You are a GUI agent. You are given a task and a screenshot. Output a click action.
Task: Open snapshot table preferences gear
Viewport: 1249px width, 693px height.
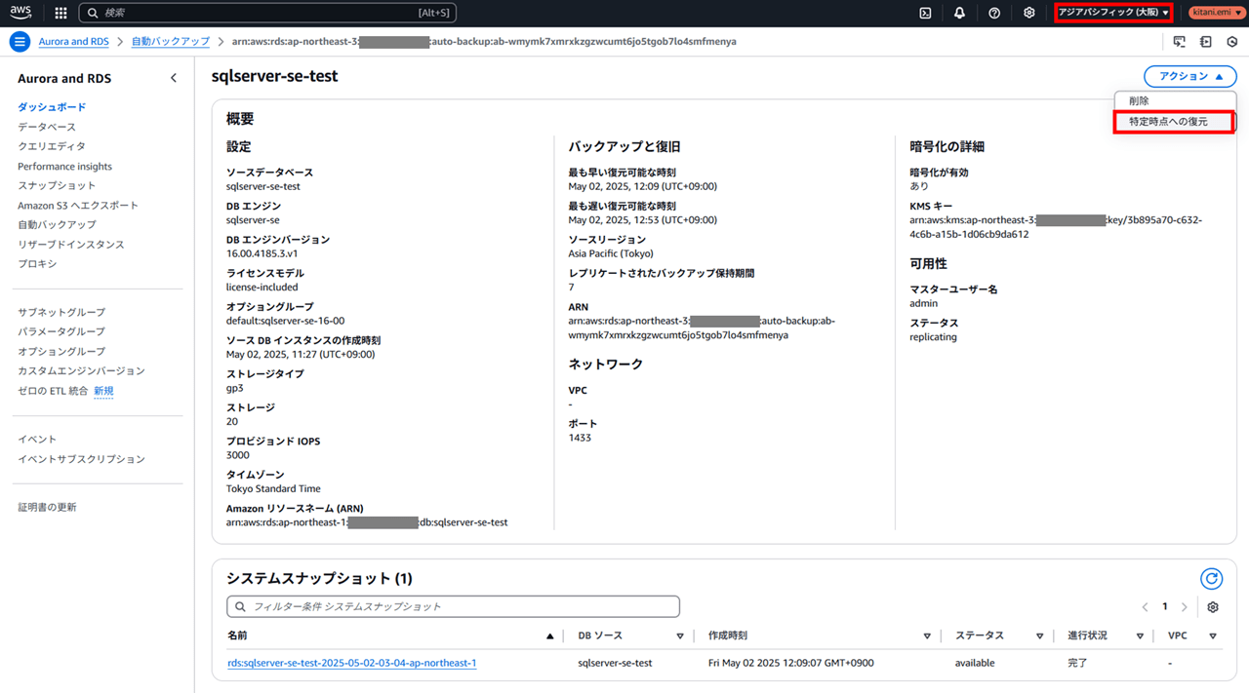pos(1213,607)
